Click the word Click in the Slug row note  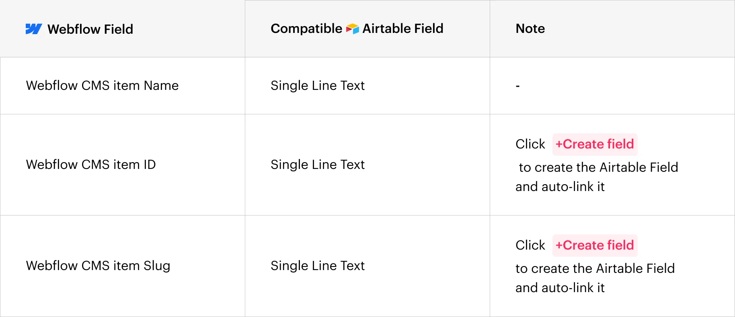coord(530,246)
